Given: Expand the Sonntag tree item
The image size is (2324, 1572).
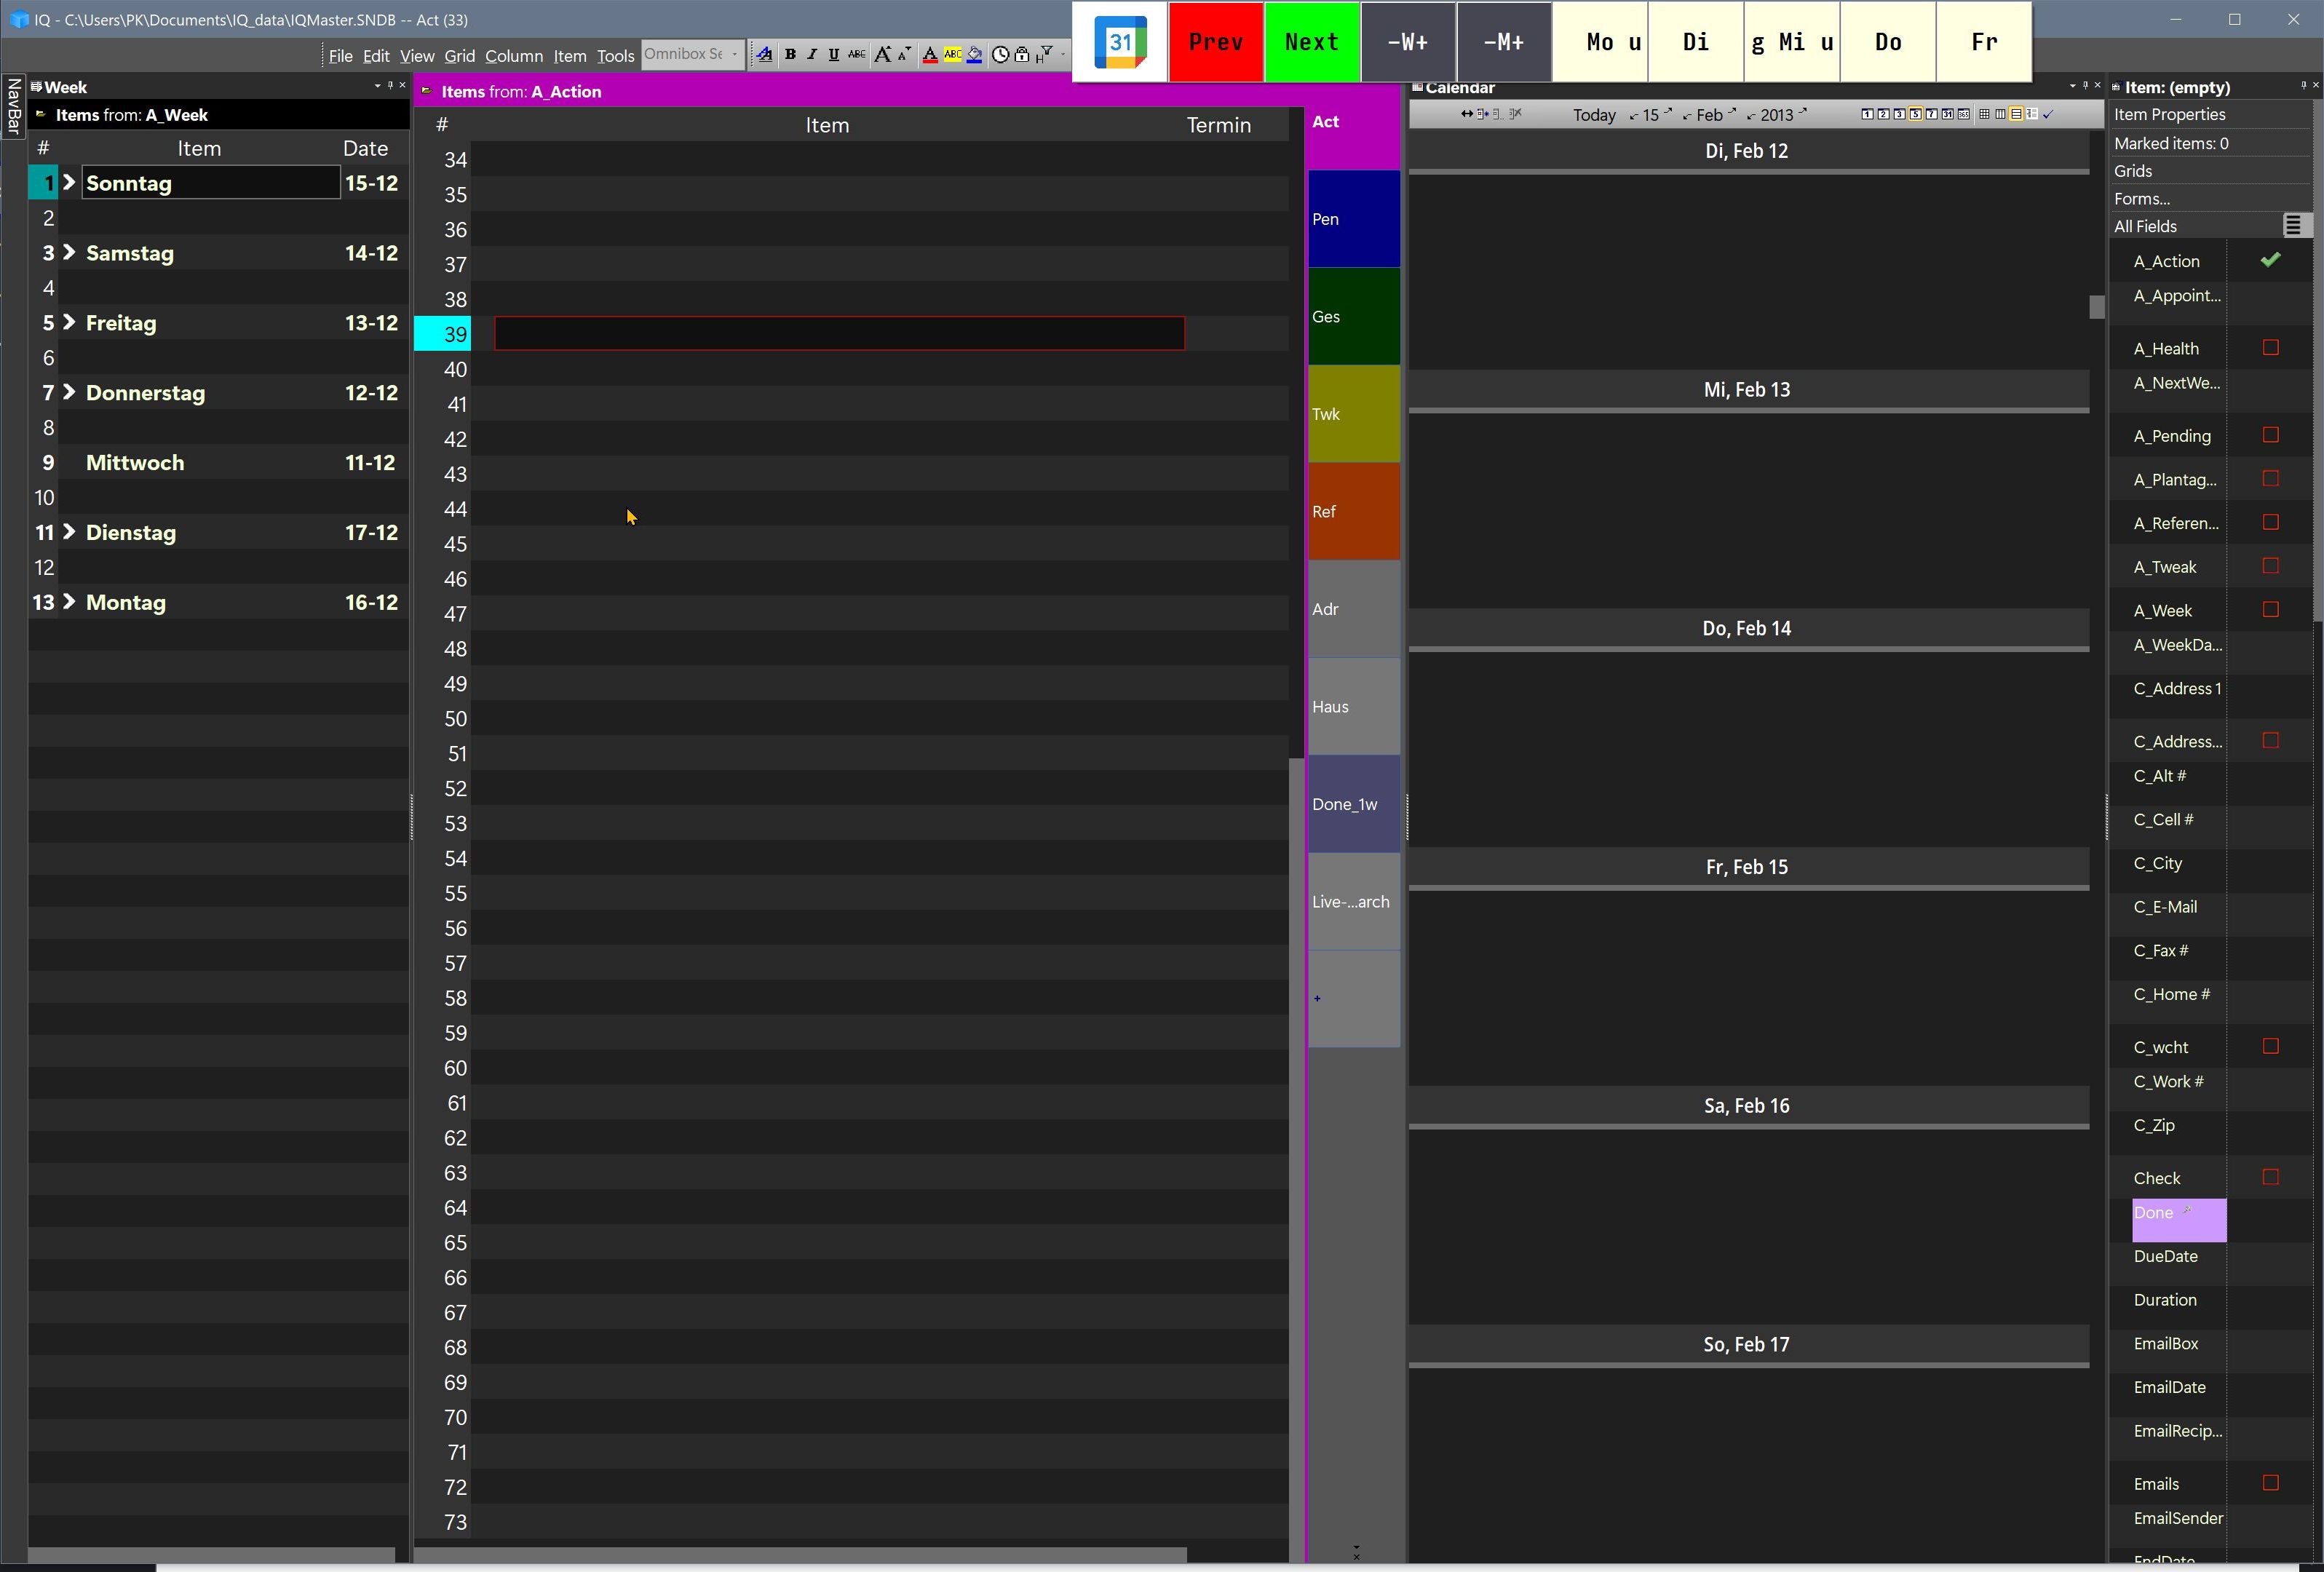Looking at the screenshot, I should [69, 183].
